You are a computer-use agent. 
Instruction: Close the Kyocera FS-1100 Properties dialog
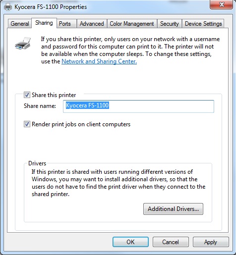[x=221, y=4]
